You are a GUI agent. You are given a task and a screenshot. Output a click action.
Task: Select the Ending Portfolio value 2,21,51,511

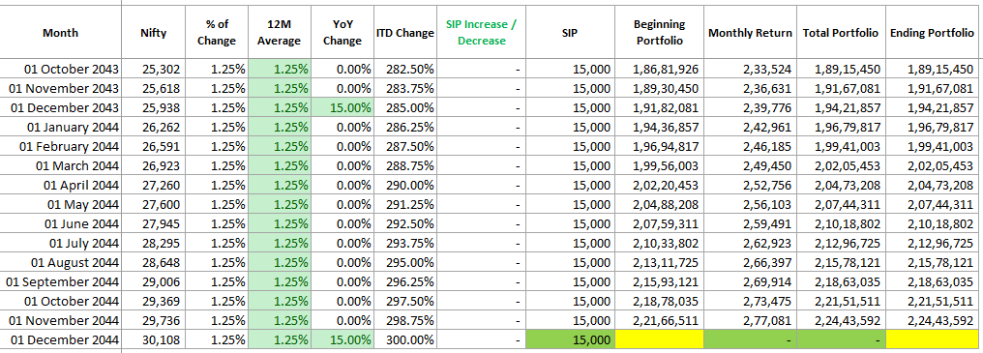pos(933,301)
